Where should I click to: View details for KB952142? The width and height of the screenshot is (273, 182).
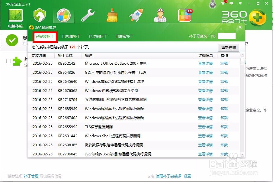(205, 63)
